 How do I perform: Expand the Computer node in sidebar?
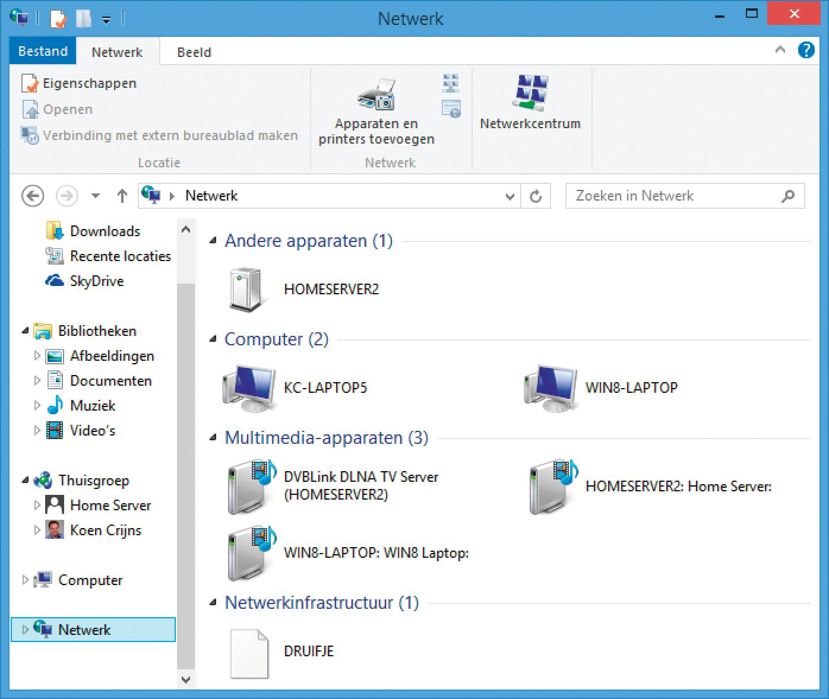tap(25, 580)
